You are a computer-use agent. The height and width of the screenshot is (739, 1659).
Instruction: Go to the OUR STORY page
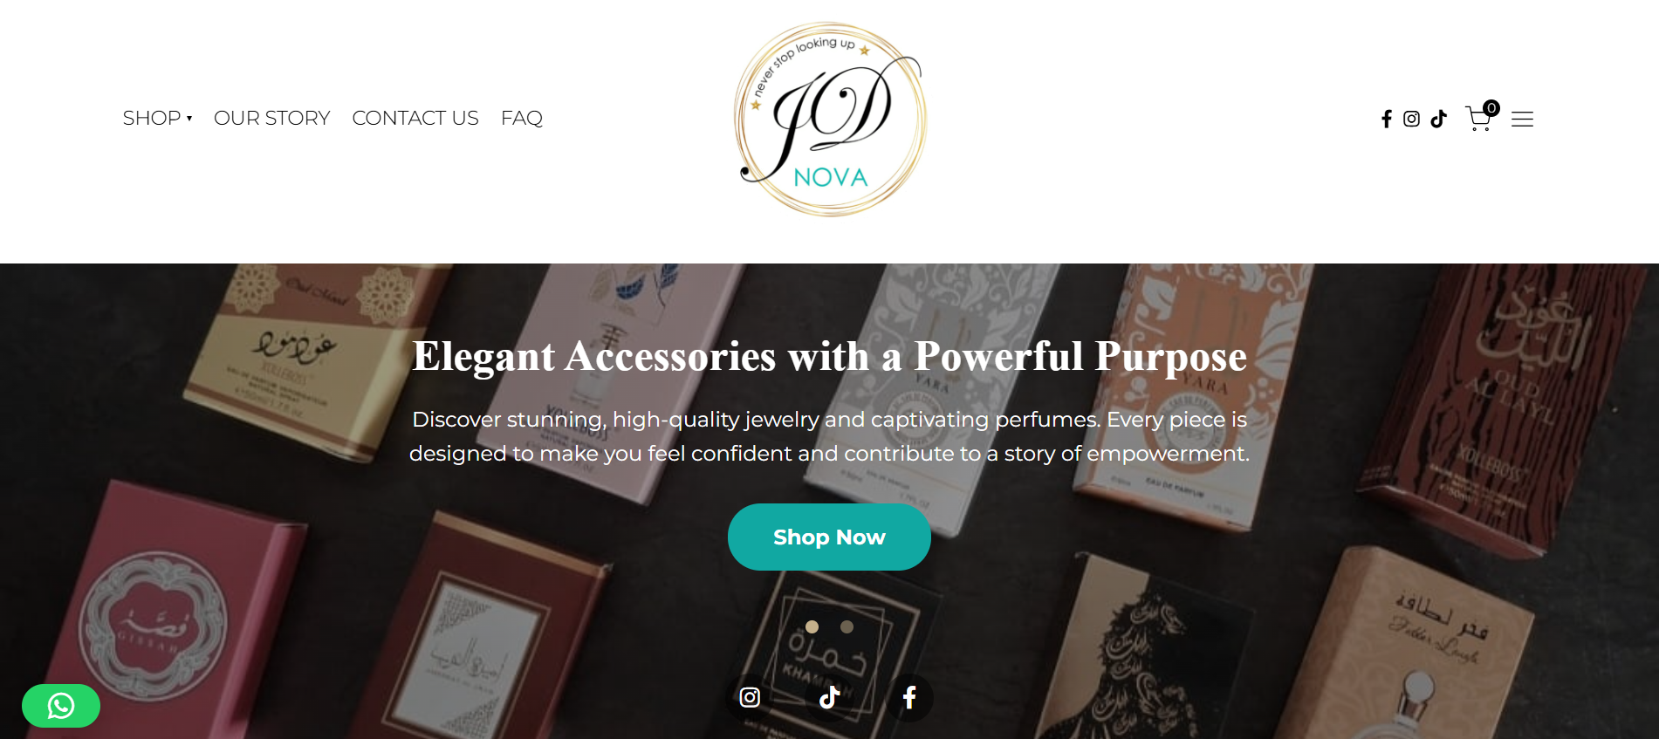[x=271, y=118]
